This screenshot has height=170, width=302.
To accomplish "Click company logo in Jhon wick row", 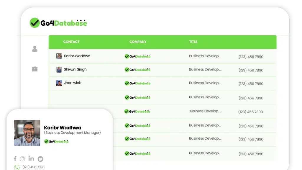I will [137, 83].
